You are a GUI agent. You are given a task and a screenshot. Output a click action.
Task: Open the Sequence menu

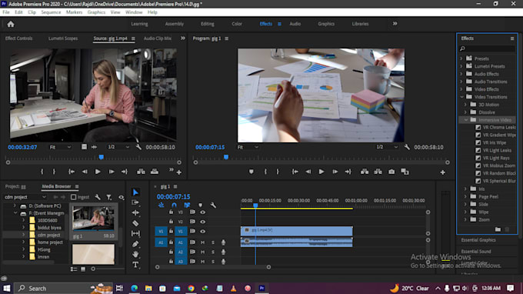(51, 12)
